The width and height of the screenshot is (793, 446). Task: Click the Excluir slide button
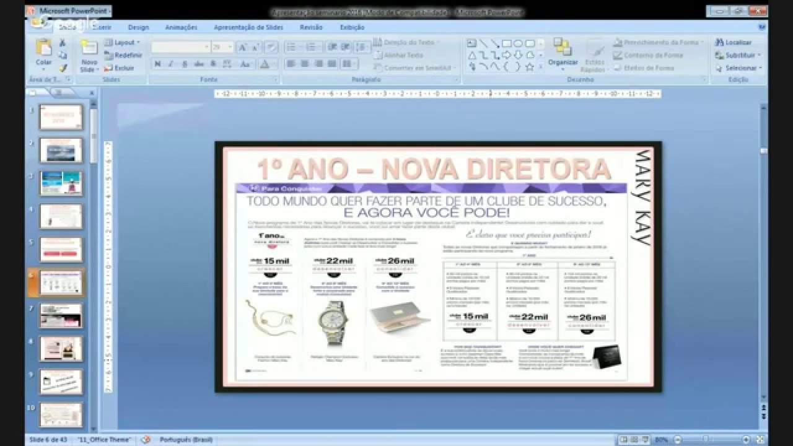tap(119, 68)
